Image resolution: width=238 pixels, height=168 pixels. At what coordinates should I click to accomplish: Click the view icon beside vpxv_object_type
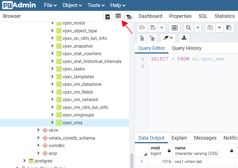click(59, 31)
